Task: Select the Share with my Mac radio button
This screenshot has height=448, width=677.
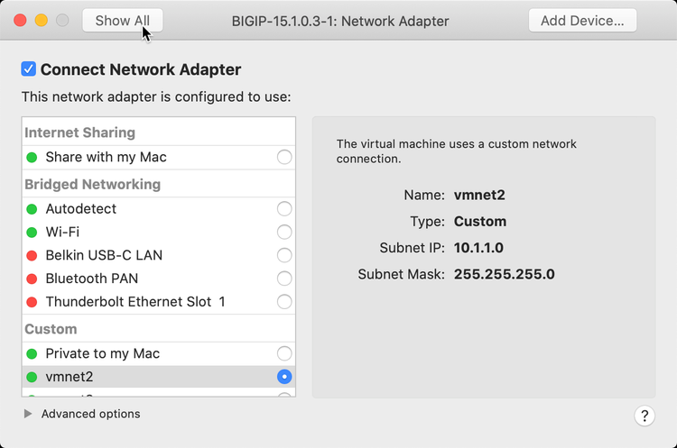Action: click(284, 158)
